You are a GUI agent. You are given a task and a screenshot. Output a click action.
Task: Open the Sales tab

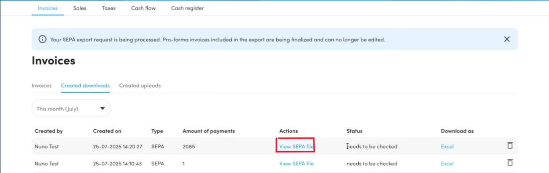[x=80, y=8]
